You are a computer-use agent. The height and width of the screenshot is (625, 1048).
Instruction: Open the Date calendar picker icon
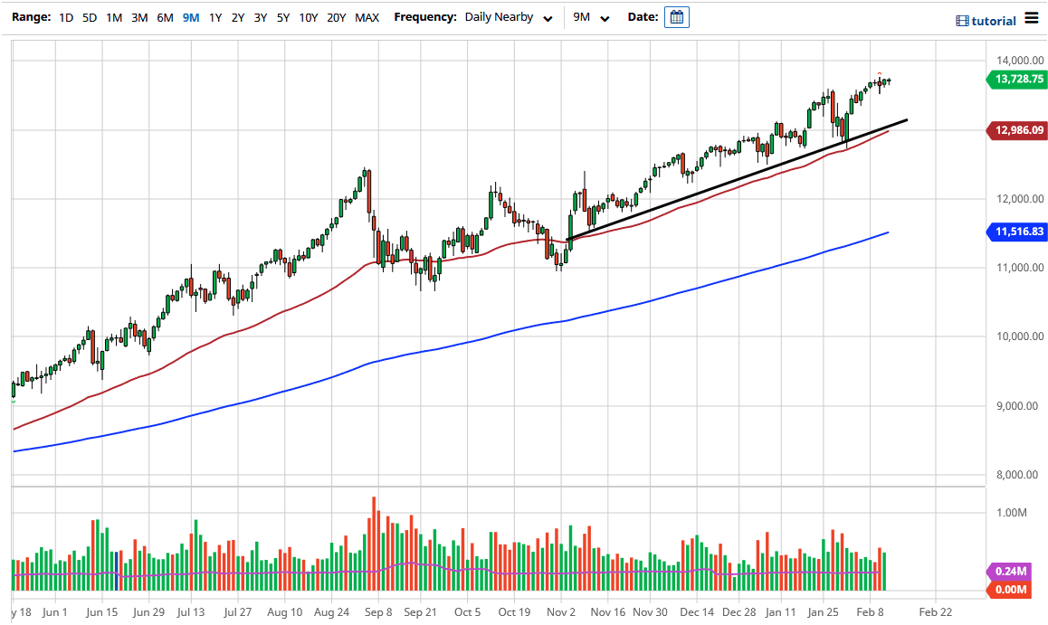677,16
